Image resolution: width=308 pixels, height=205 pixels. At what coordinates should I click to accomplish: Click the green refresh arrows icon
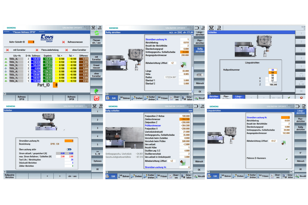coord(97,33)
